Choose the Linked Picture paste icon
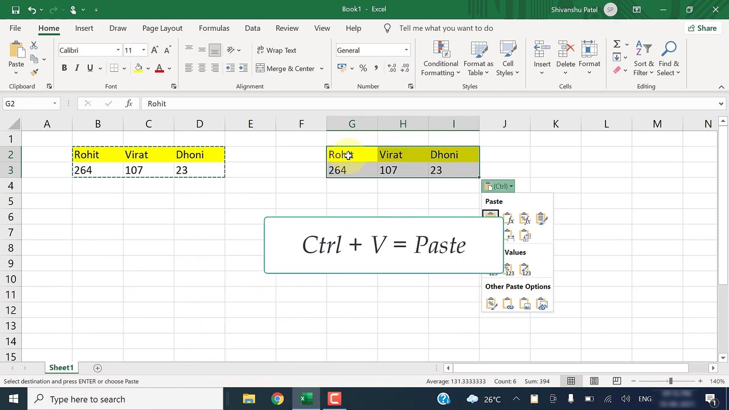The width and height of the screenshot is (729, 410). (x=542, y=304)
